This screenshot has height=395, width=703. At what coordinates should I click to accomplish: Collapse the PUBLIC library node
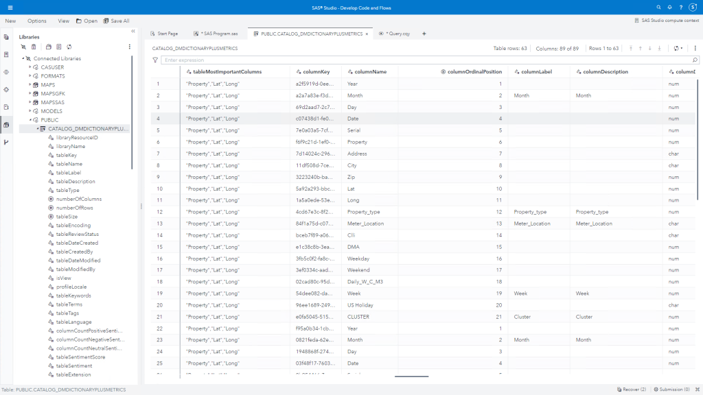coord(30,120)
